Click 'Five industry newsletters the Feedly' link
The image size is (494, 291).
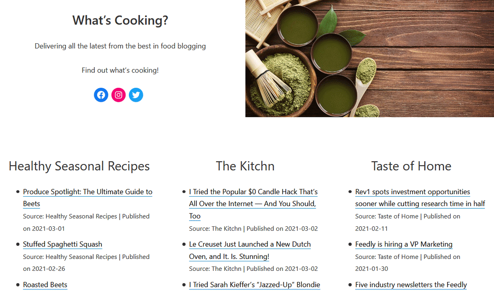point(410,284)
